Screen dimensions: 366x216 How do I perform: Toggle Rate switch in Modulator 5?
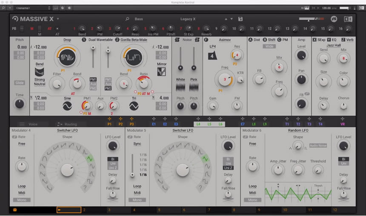coord(130,137)
